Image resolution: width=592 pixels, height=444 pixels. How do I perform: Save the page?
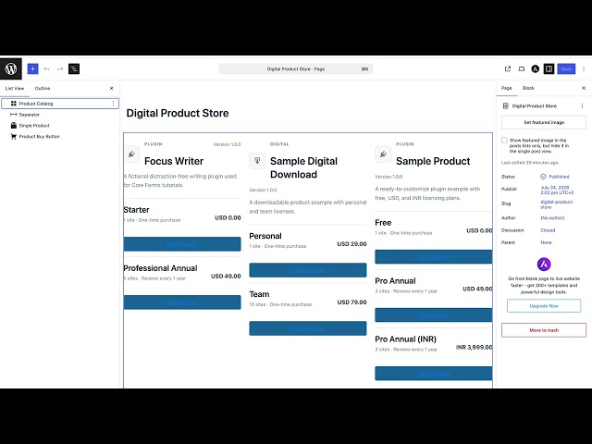click(566, 68)
